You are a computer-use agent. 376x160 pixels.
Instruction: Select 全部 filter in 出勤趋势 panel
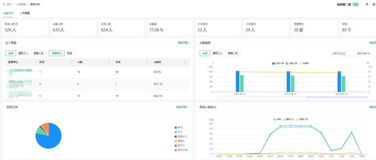click(x=205, y=53)
